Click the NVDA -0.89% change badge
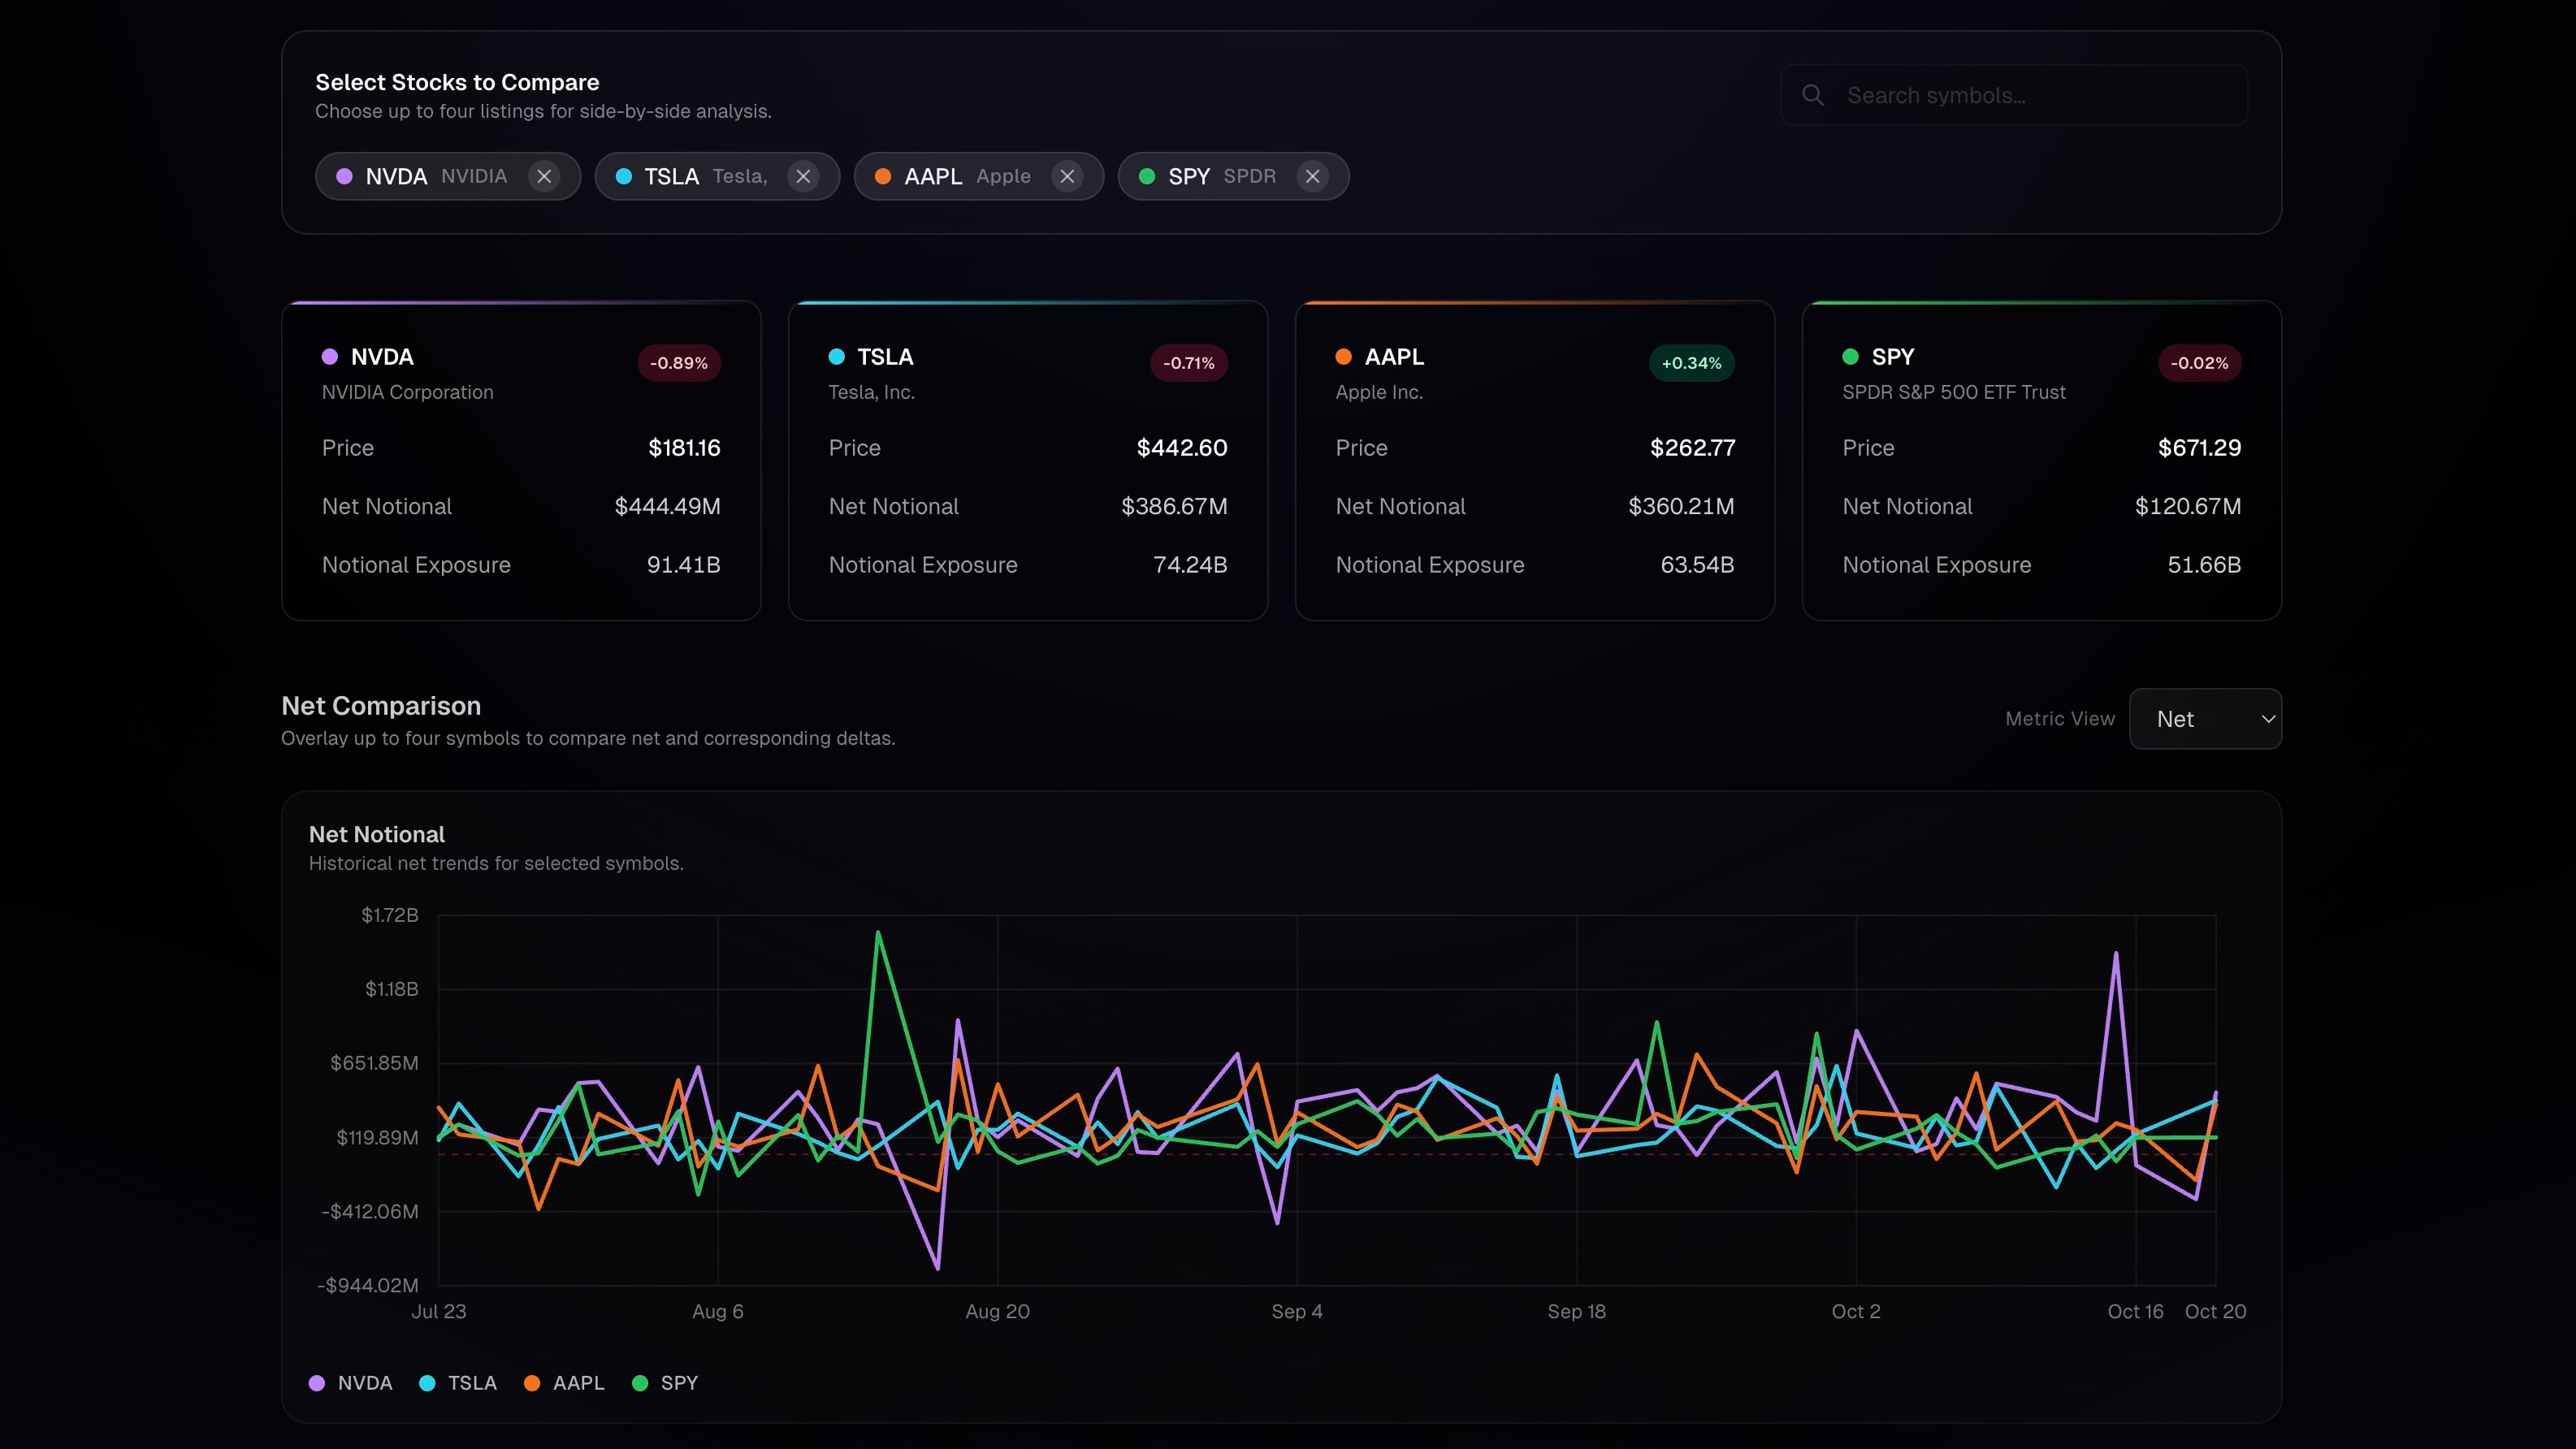 679,363
